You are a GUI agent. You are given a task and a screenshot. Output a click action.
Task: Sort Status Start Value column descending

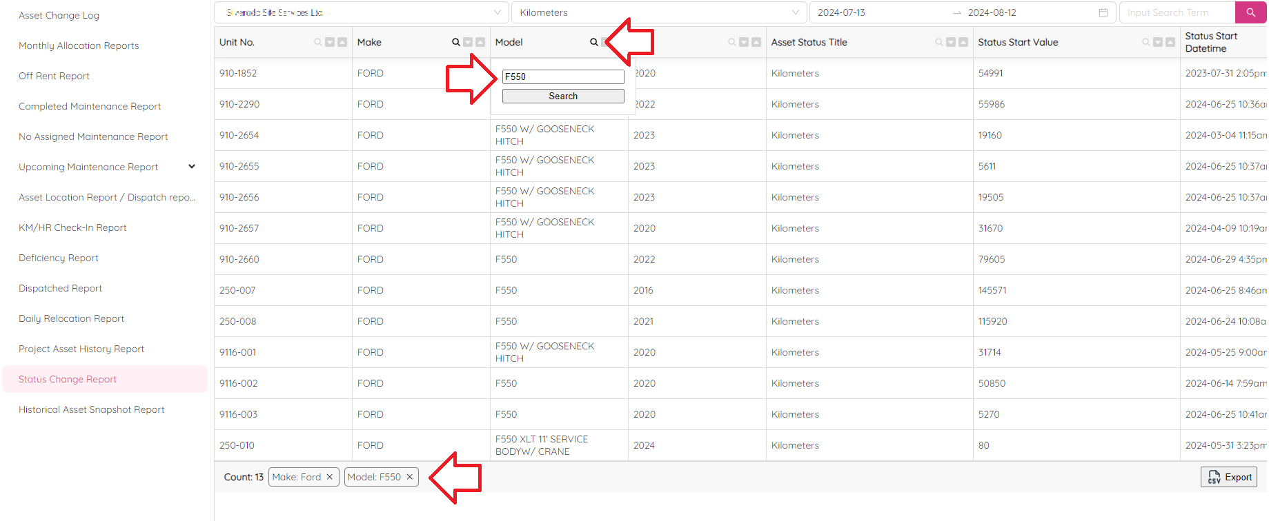click(1158, 42)
